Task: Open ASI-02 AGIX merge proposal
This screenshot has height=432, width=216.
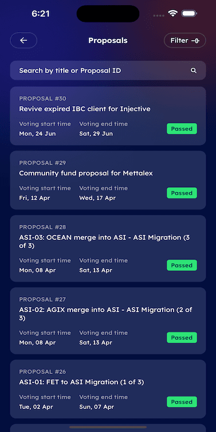Action: (x=108, y=321)
